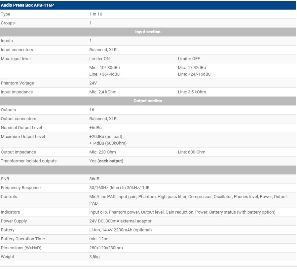Select 'Li-Ion, 14,4V 2200mAh (optional)' value
The width and height of the screenshot is (297, 270).
(121, 230)
